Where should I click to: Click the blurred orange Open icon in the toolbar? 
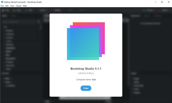[x=14, y=10]
